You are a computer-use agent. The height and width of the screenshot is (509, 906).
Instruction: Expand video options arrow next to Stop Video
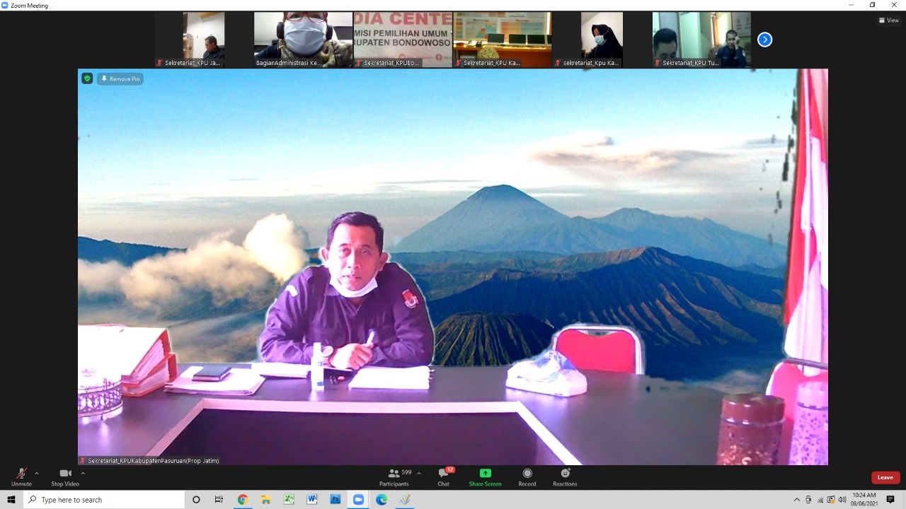(83, 473)
